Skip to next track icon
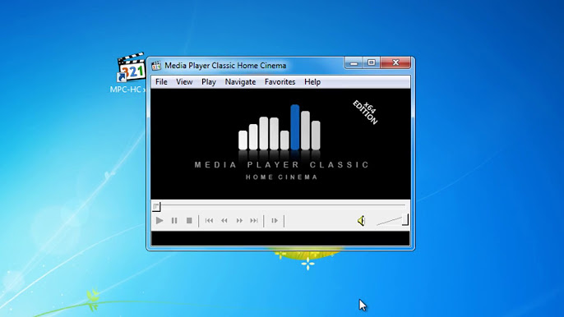Viewport: 564px width, 317px height. [x=254, y=221]
